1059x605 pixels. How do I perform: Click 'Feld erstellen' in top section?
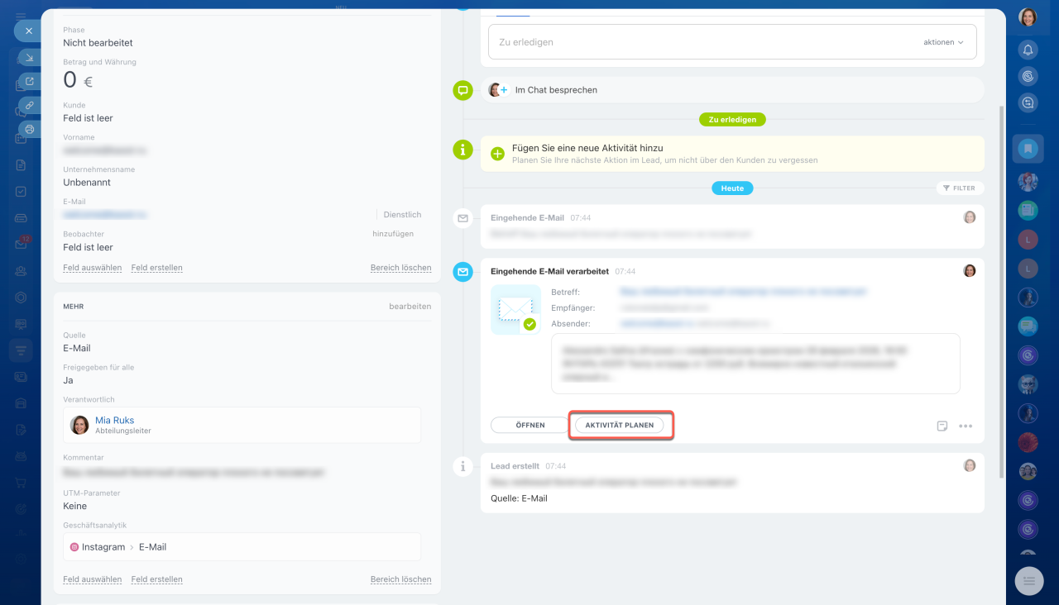156,268
